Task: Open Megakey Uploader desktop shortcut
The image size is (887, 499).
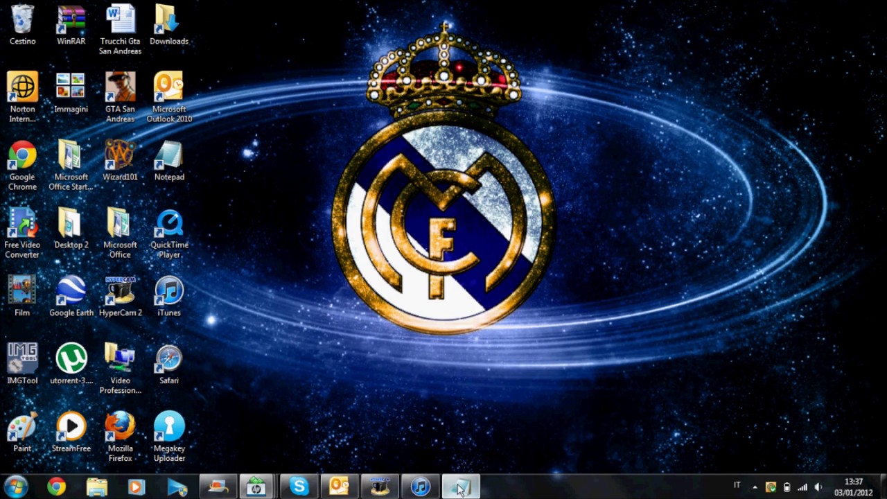Action: [169, 437]
